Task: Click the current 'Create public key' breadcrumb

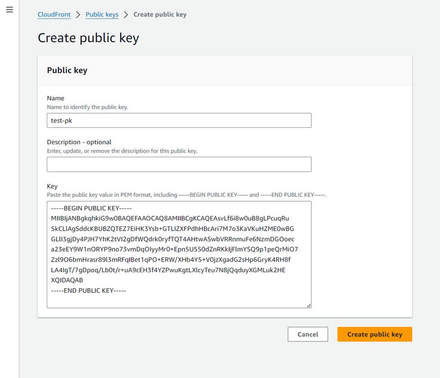Action: tap(160, 14)
